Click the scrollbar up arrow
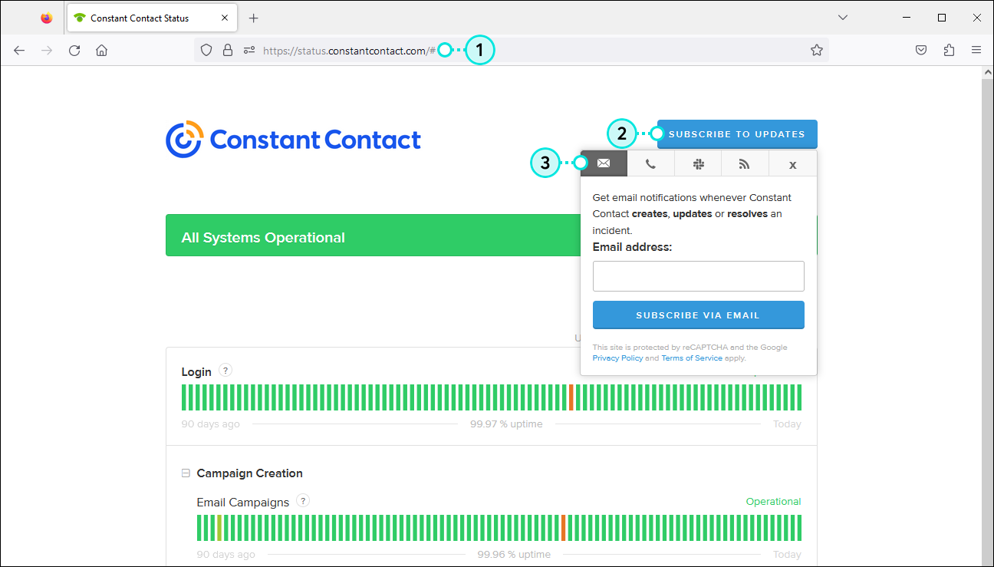 tap(988, 72)
